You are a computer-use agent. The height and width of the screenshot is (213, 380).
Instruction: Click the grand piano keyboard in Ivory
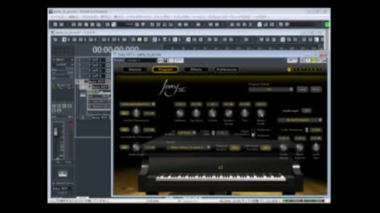pyautogui.click(x=220, y=178)
